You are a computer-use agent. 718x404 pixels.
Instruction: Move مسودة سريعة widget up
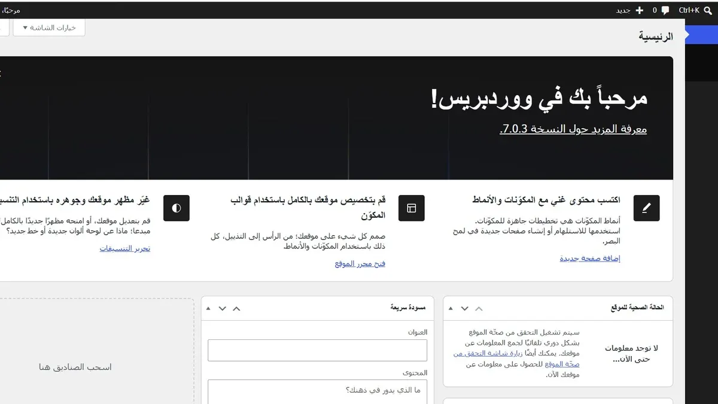pyautogui.click(x=236, y=308)
